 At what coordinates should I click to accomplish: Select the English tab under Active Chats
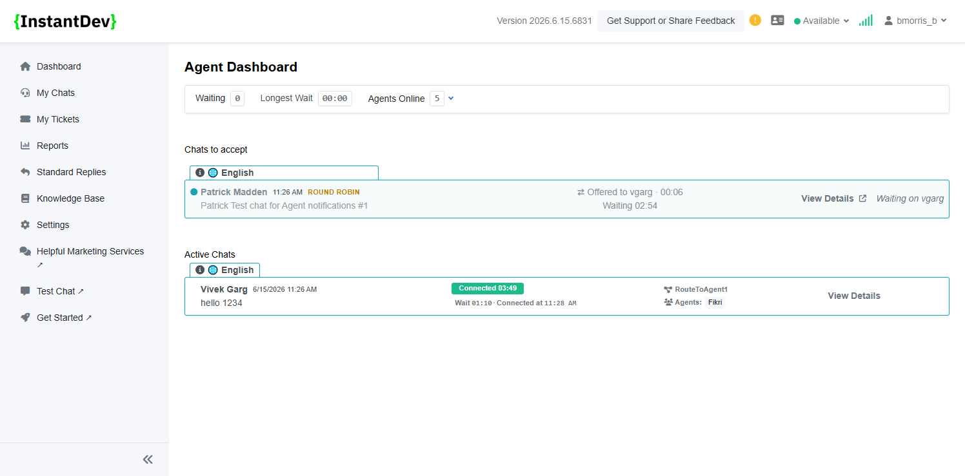(x=224, y=270)
